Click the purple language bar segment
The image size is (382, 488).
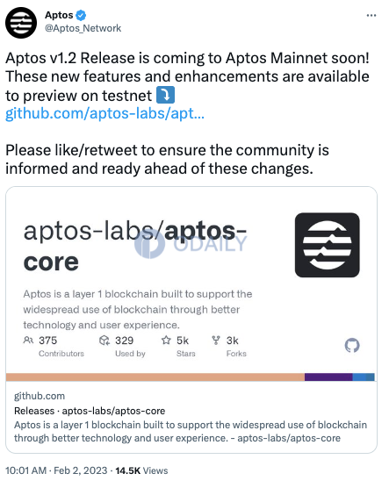click(328, 377)
